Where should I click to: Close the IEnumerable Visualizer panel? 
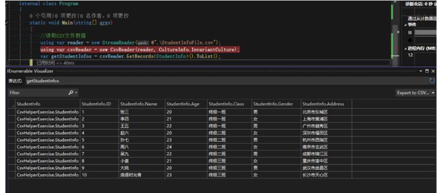click(x=433, y=71)
